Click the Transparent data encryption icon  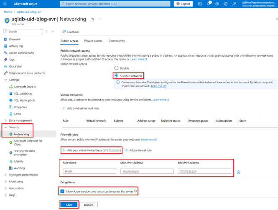11,153
